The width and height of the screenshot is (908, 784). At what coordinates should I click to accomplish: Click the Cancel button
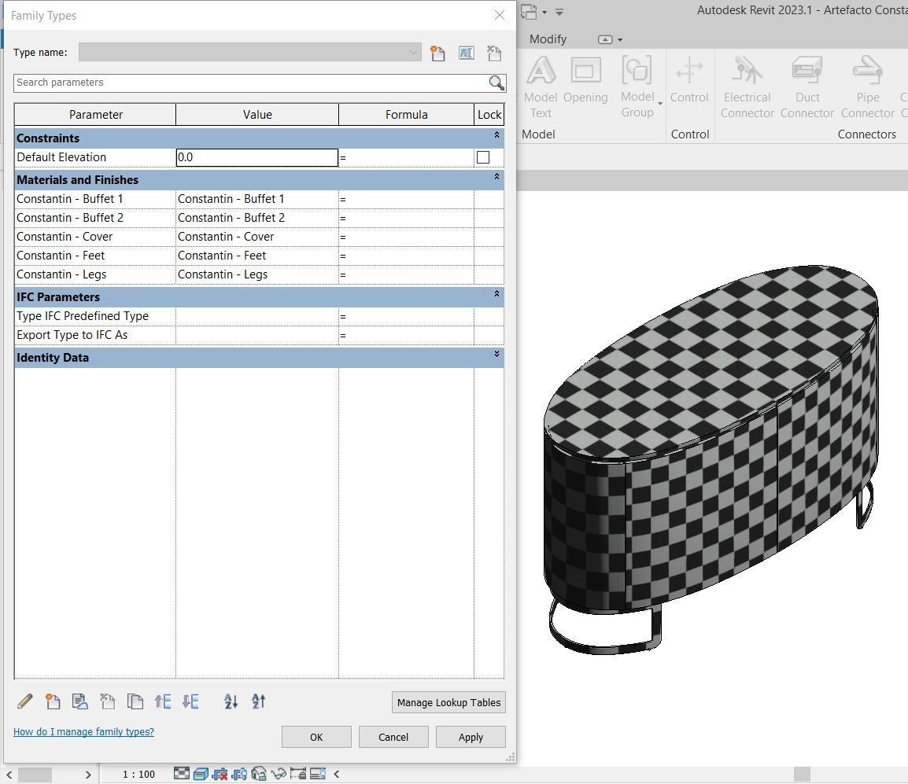click(x=393, y=737)
